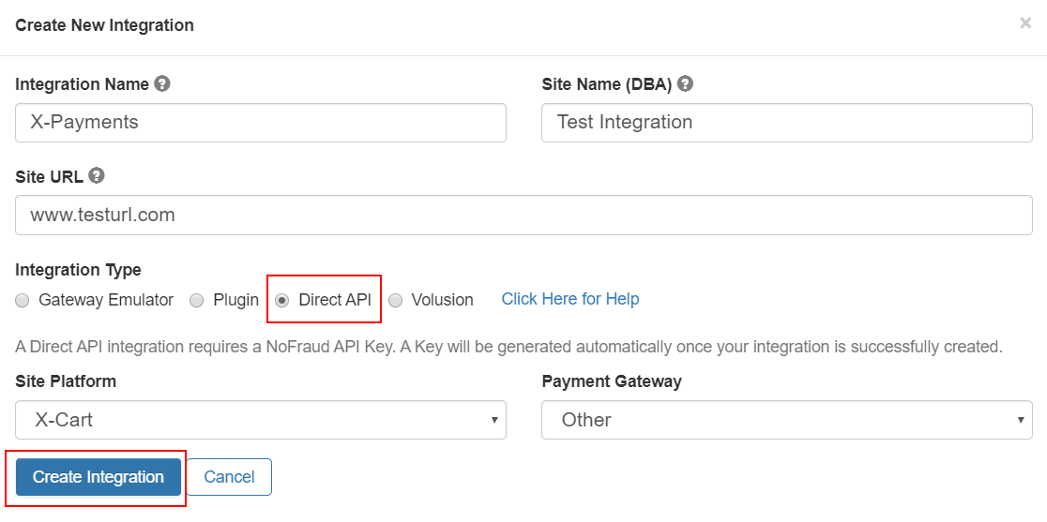Image resolution: width=1047 pixels, height=522 pixels.
Task: Click the Create Integration button
Action: tap(99, 477)
